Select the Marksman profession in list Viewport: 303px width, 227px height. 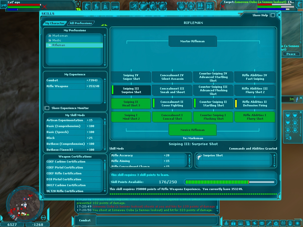pyautogui.click(x=60, y=36)
